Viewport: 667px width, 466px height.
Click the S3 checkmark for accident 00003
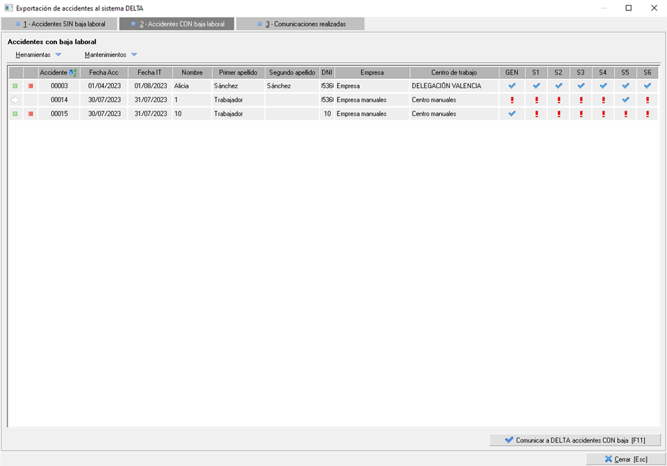581,86
